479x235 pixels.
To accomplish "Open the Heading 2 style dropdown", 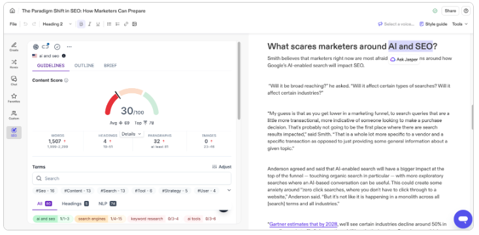I will [57, 24].
